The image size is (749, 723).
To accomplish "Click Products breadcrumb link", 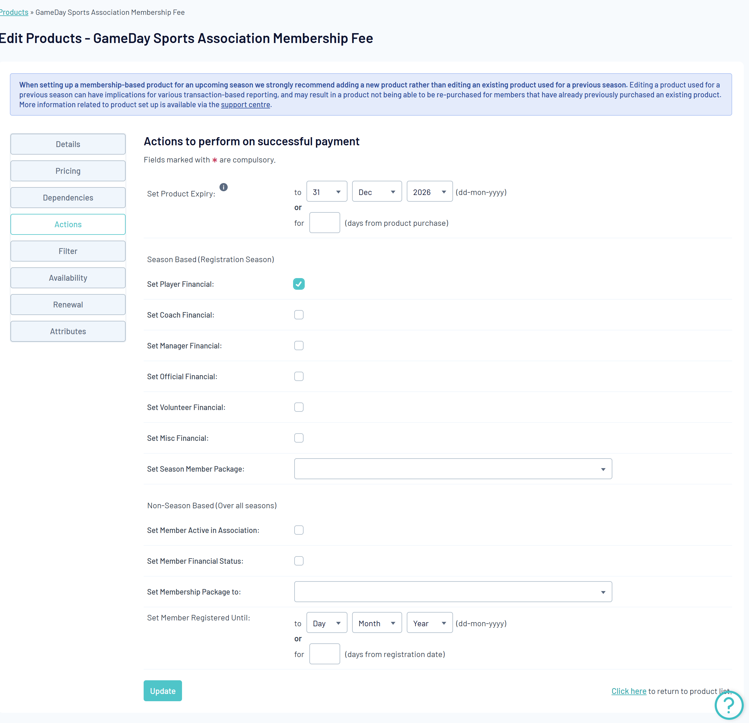I will [x=14, y=12].
